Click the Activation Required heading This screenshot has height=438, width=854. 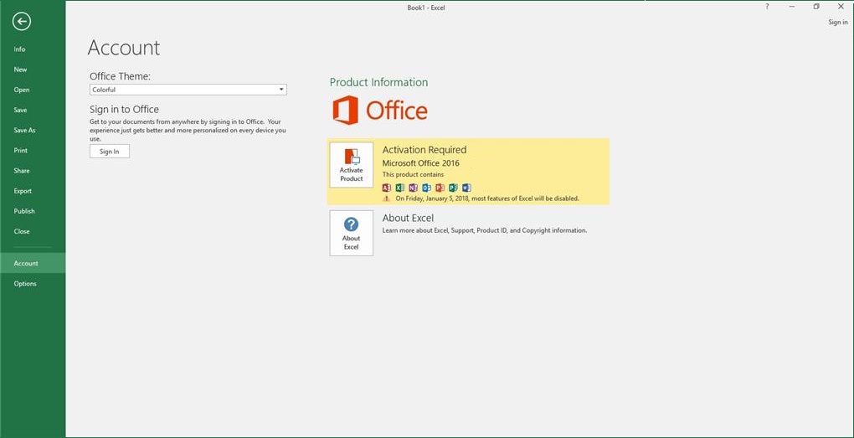point(424,150)
